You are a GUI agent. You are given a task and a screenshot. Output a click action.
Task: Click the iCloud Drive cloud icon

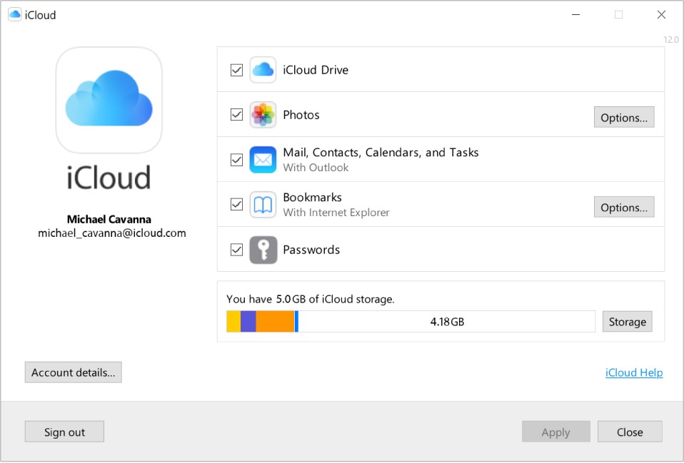tap(263, 70)
